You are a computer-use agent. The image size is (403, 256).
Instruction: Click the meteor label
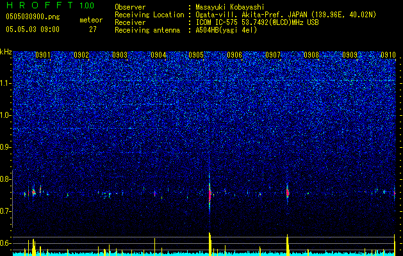click(91, 20)
